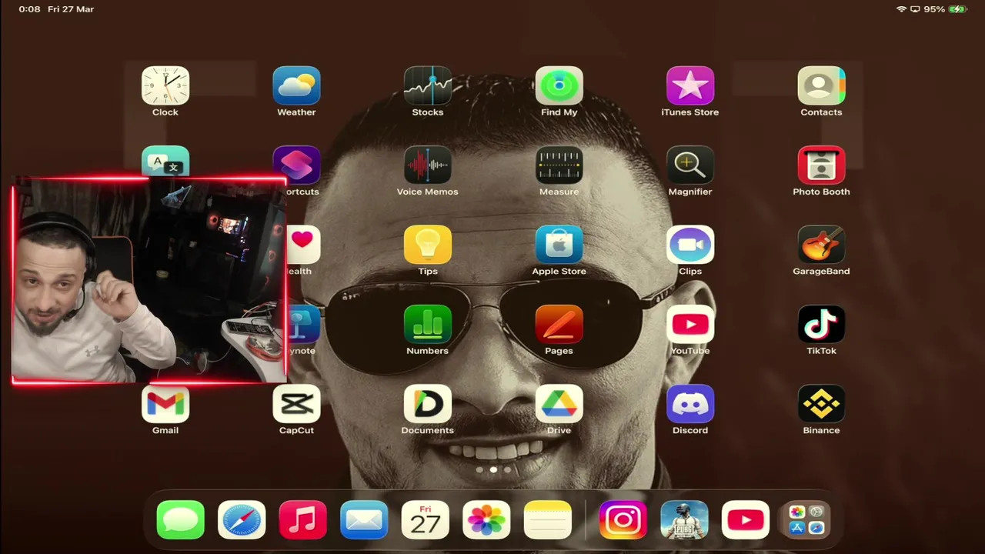The width and height of the screenshot is (985, 554).
Task: Open the Translate app icon
Action: (x=165, y=161)
